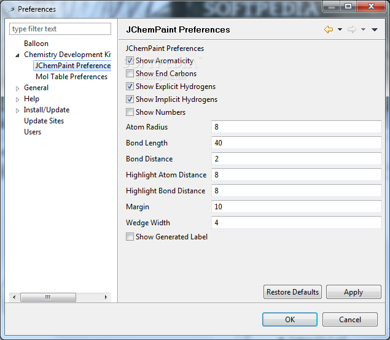This screenshot has height=340, width=390.
Task: Expand the General tree node
Action: point(17,88)
